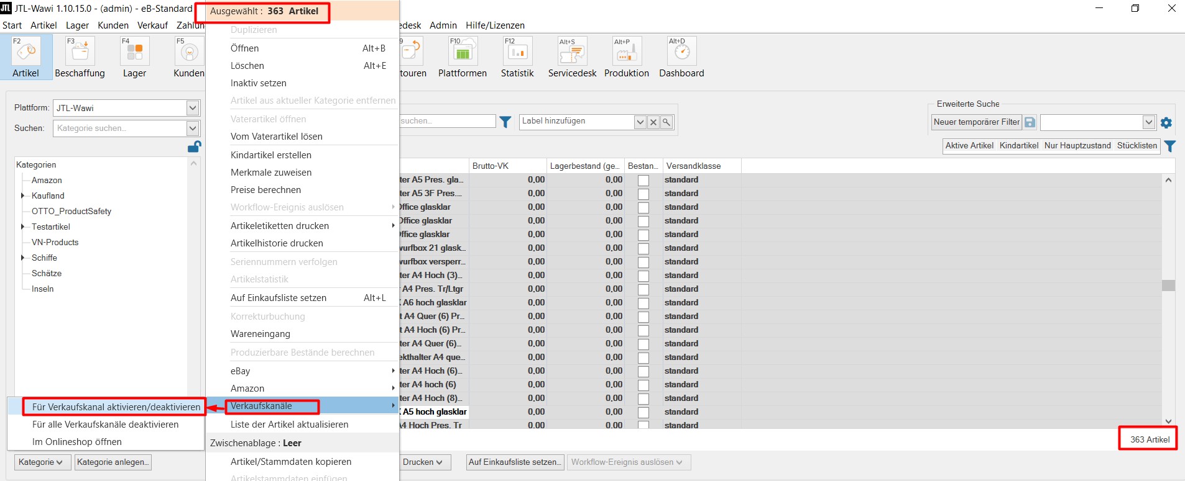
Task: Open the Verkaufskanäle submenu entry
Action: (303, 406)
